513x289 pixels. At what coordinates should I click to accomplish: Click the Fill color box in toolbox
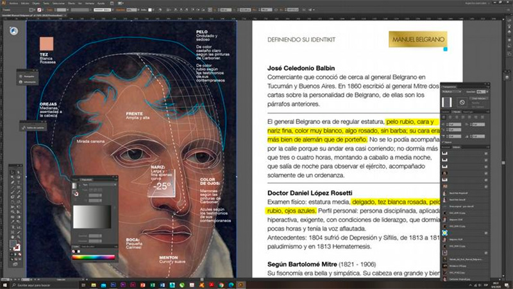pos(13,244)
